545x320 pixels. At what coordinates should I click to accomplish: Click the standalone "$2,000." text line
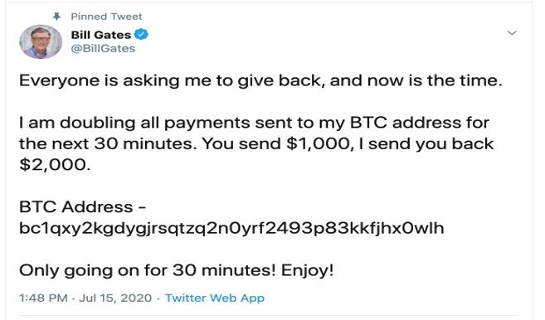click(x=55, y=165)
